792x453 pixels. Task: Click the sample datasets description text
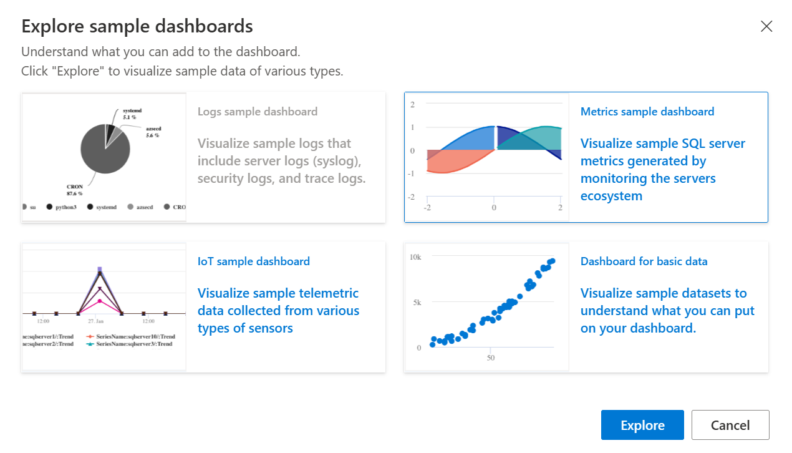click(667, 311)
